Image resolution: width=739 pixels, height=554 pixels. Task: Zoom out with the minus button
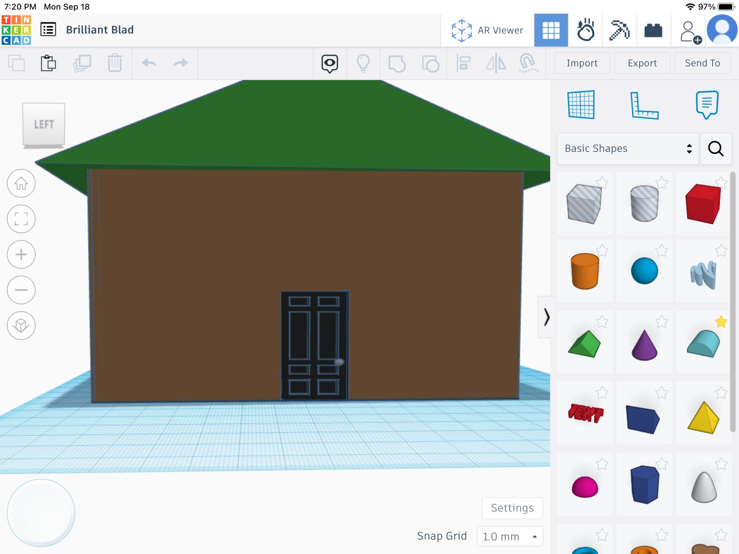21,290
